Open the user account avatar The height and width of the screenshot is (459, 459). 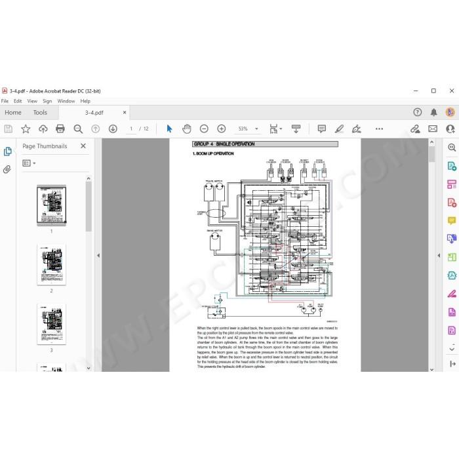pyautogui.click(x=450, y=112)
